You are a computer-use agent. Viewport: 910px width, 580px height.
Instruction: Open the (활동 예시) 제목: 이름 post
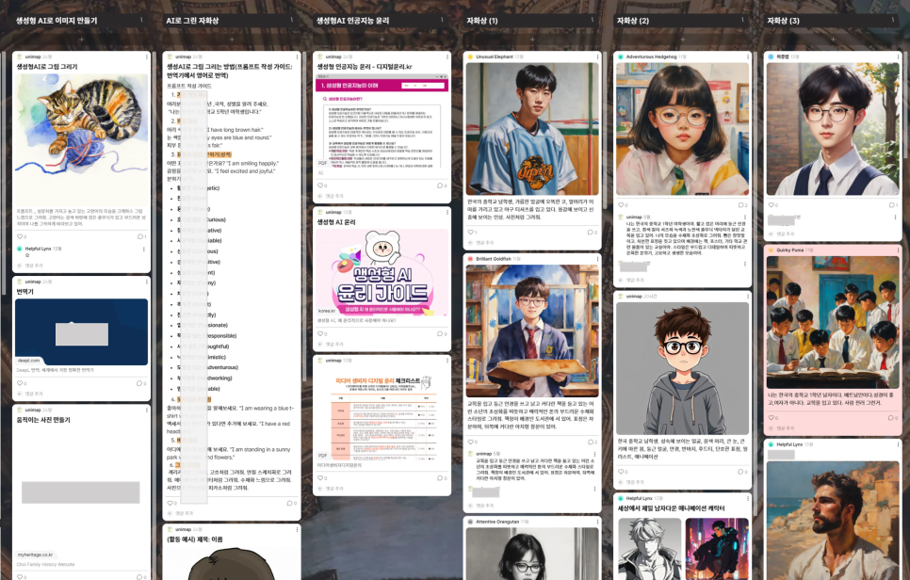[x=195, y=540]
